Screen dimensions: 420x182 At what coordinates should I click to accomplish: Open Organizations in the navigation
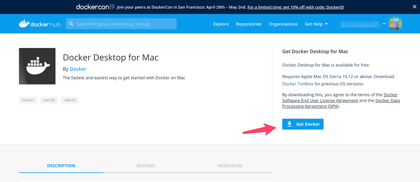tap(283, 24)
